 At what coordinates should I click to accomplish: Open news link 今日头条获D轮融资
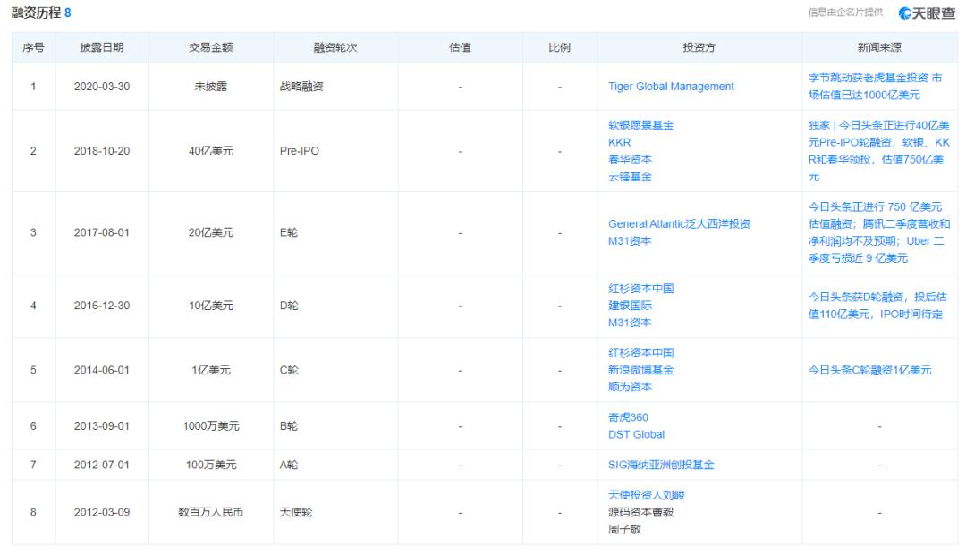[877, 306]
